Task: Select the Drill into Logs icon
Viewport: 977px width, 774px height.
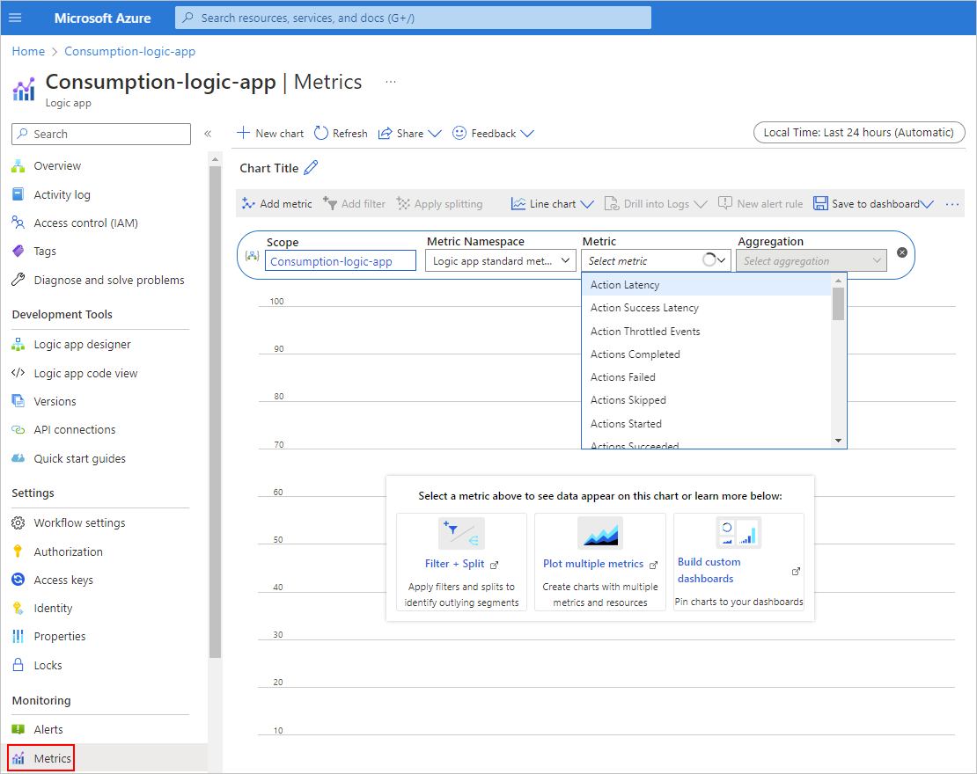Action: [x=612, y=203]
